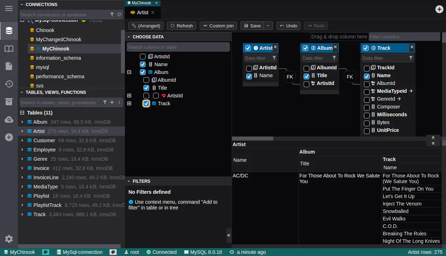Image resolution: width=446 pixels, height=256 pixels.
Task: Switch to the Artist tab
Action: coord(142,12)
